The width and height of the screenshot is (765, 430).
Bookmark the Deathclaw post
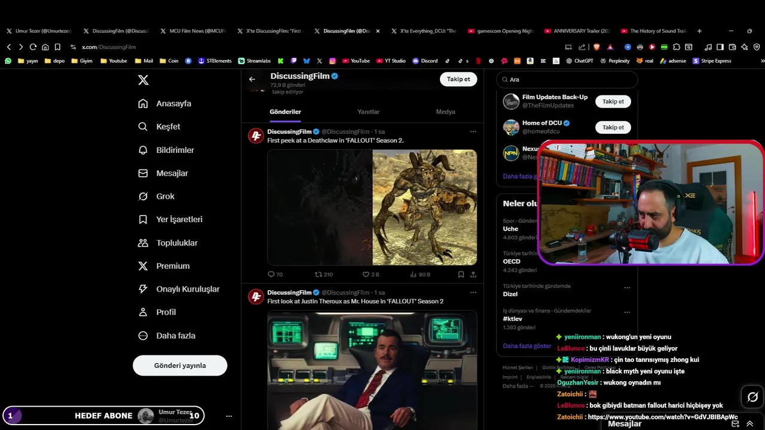(x=461, y=275)
